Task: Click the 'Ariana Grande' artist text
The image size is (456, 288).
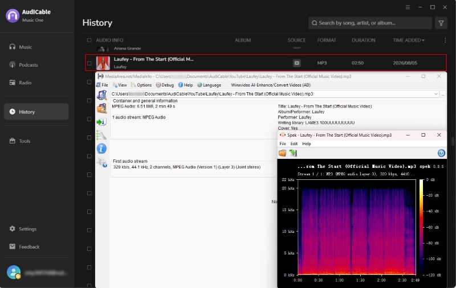Action: 127,48
